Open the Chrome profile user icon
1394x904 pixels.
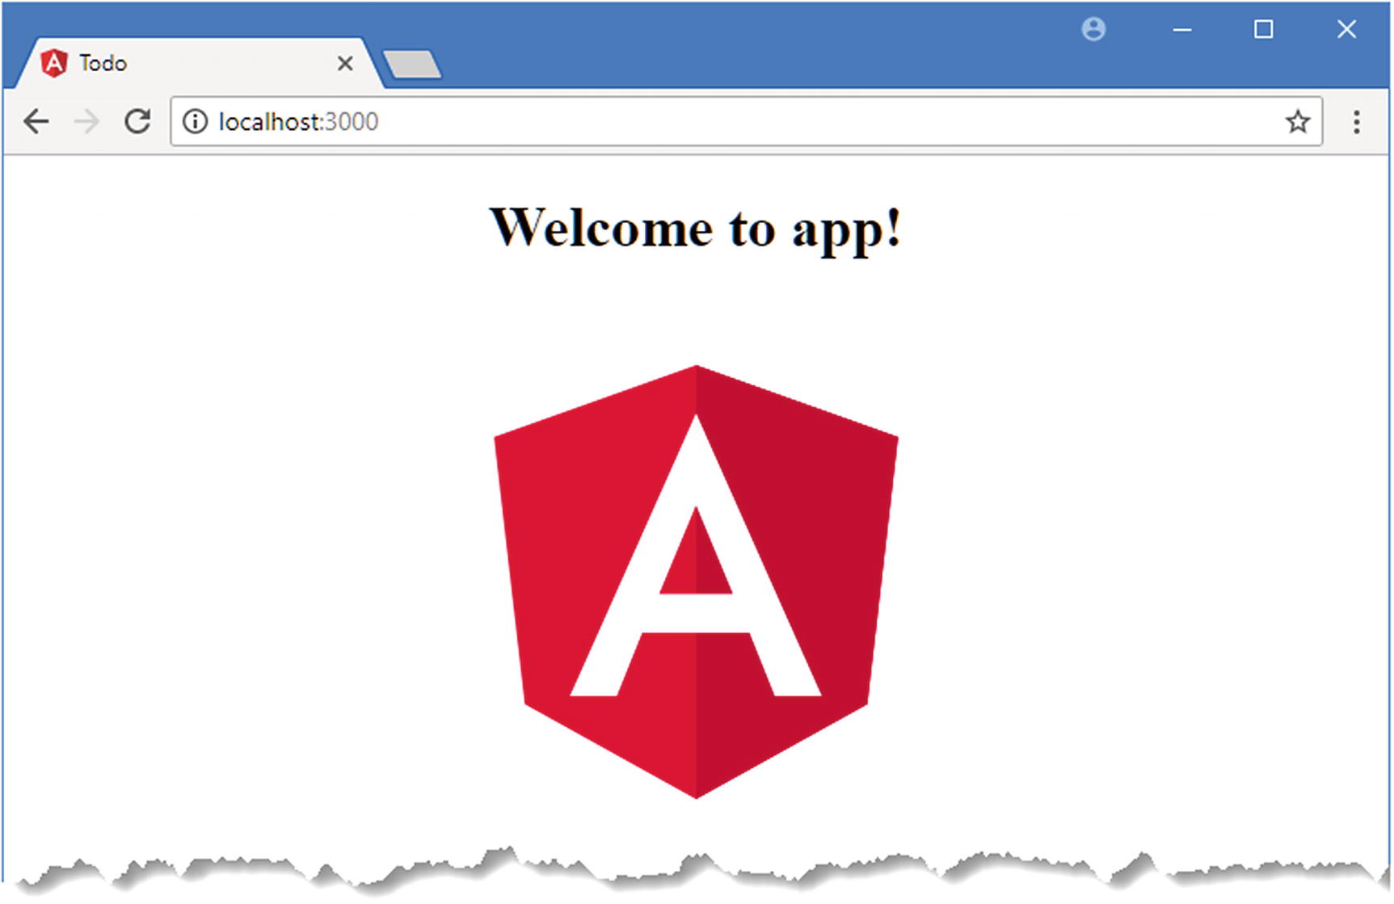point(1093,30)
